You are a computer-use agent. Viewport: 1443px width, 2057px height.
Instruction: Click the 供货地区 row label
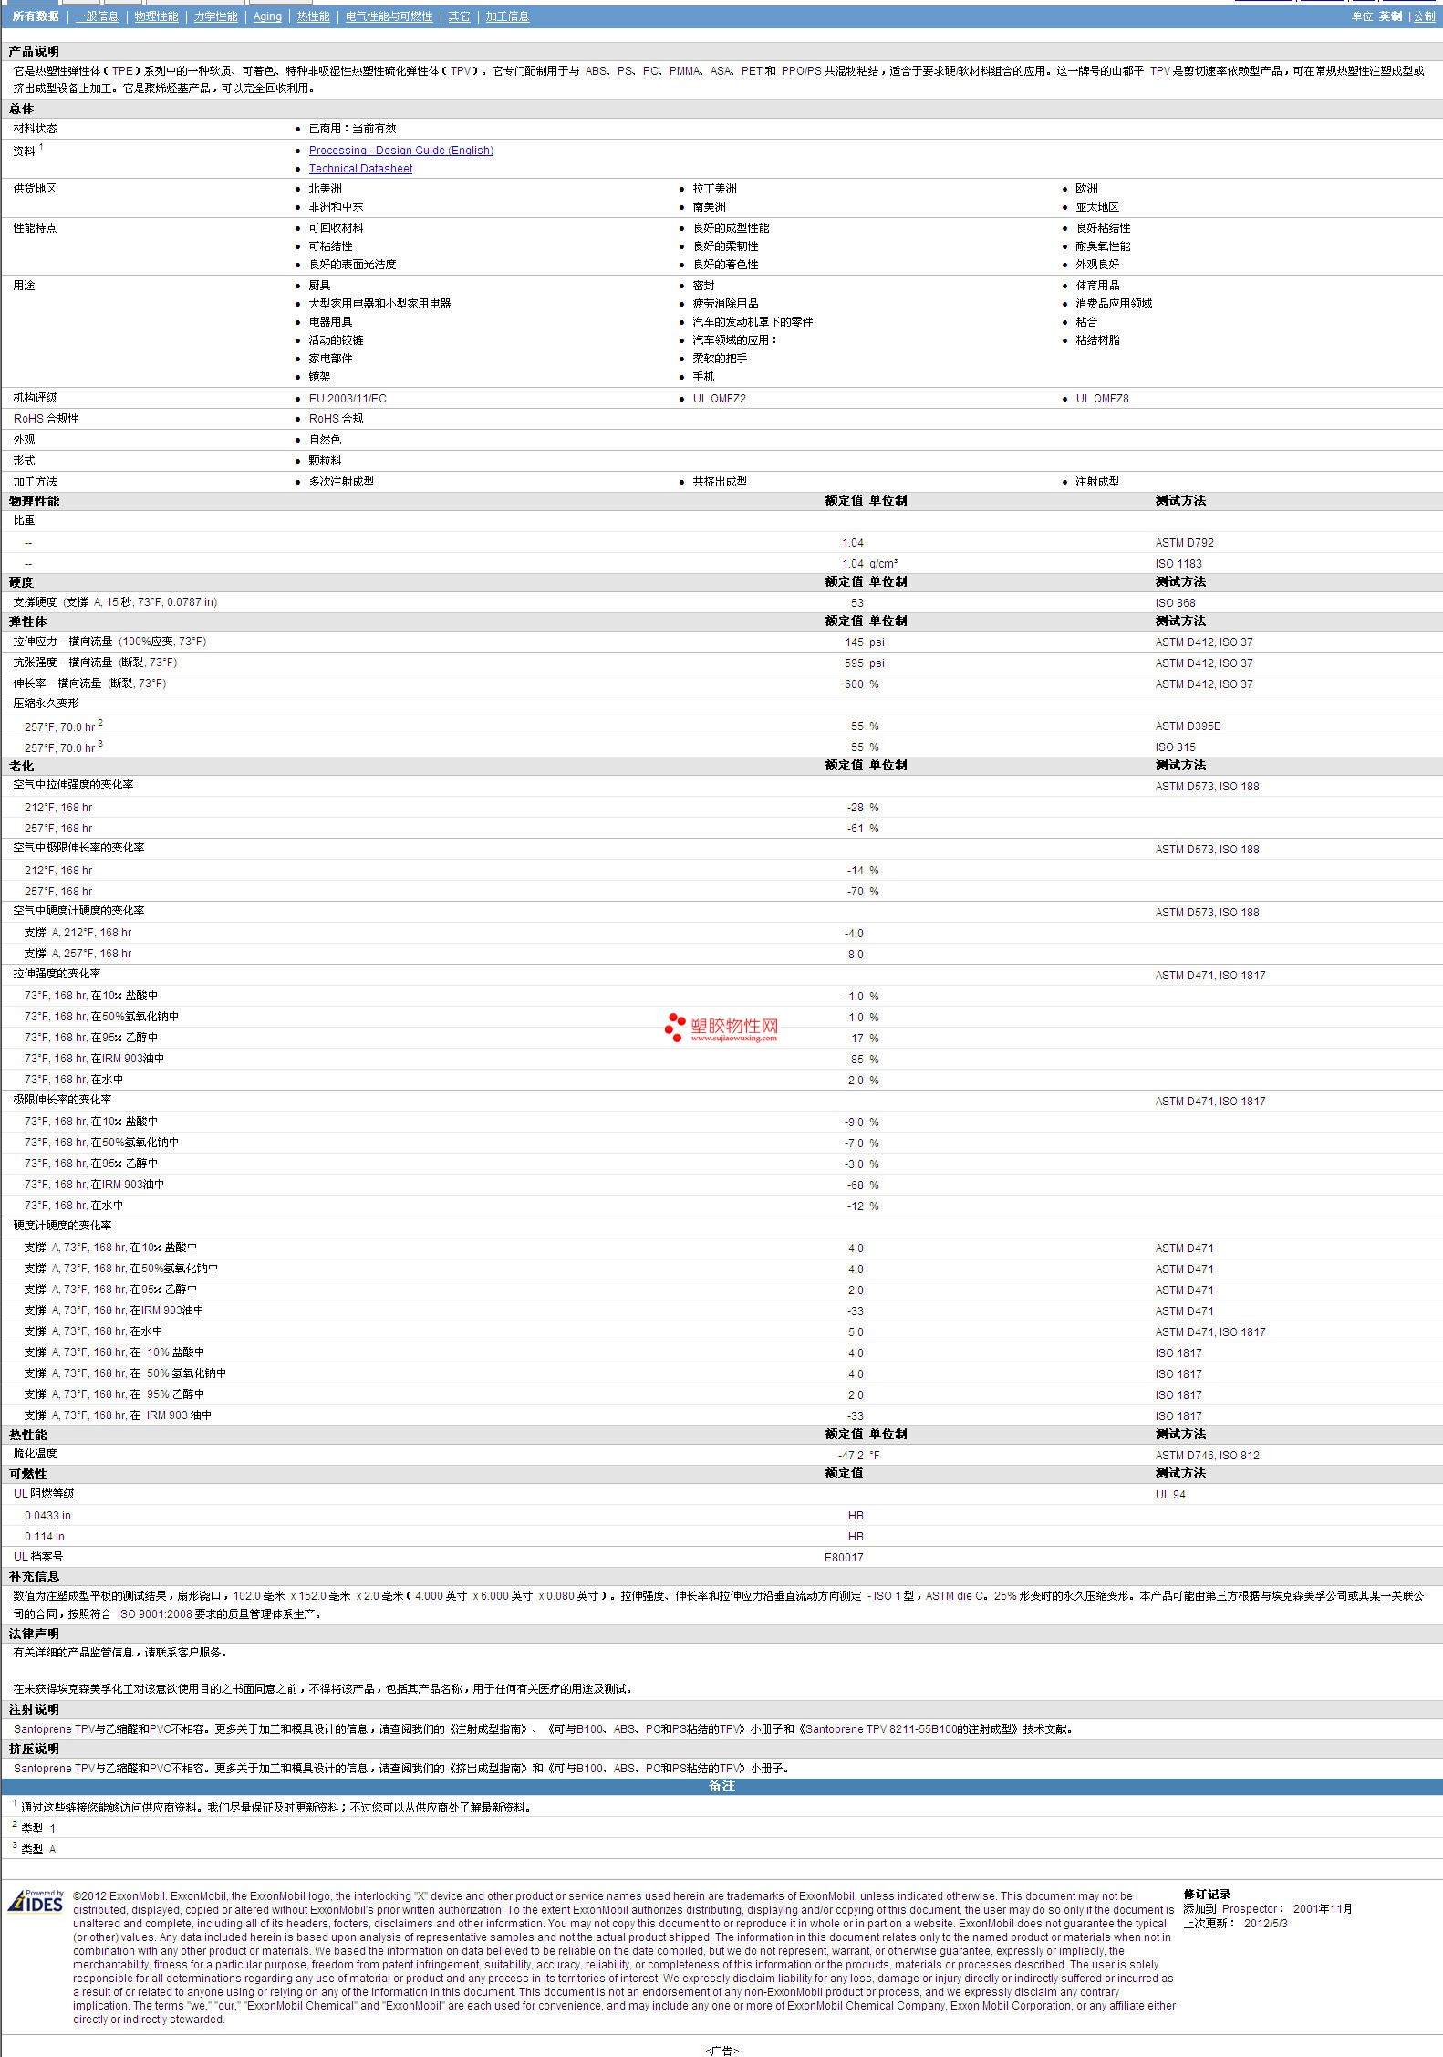(35, 189)
